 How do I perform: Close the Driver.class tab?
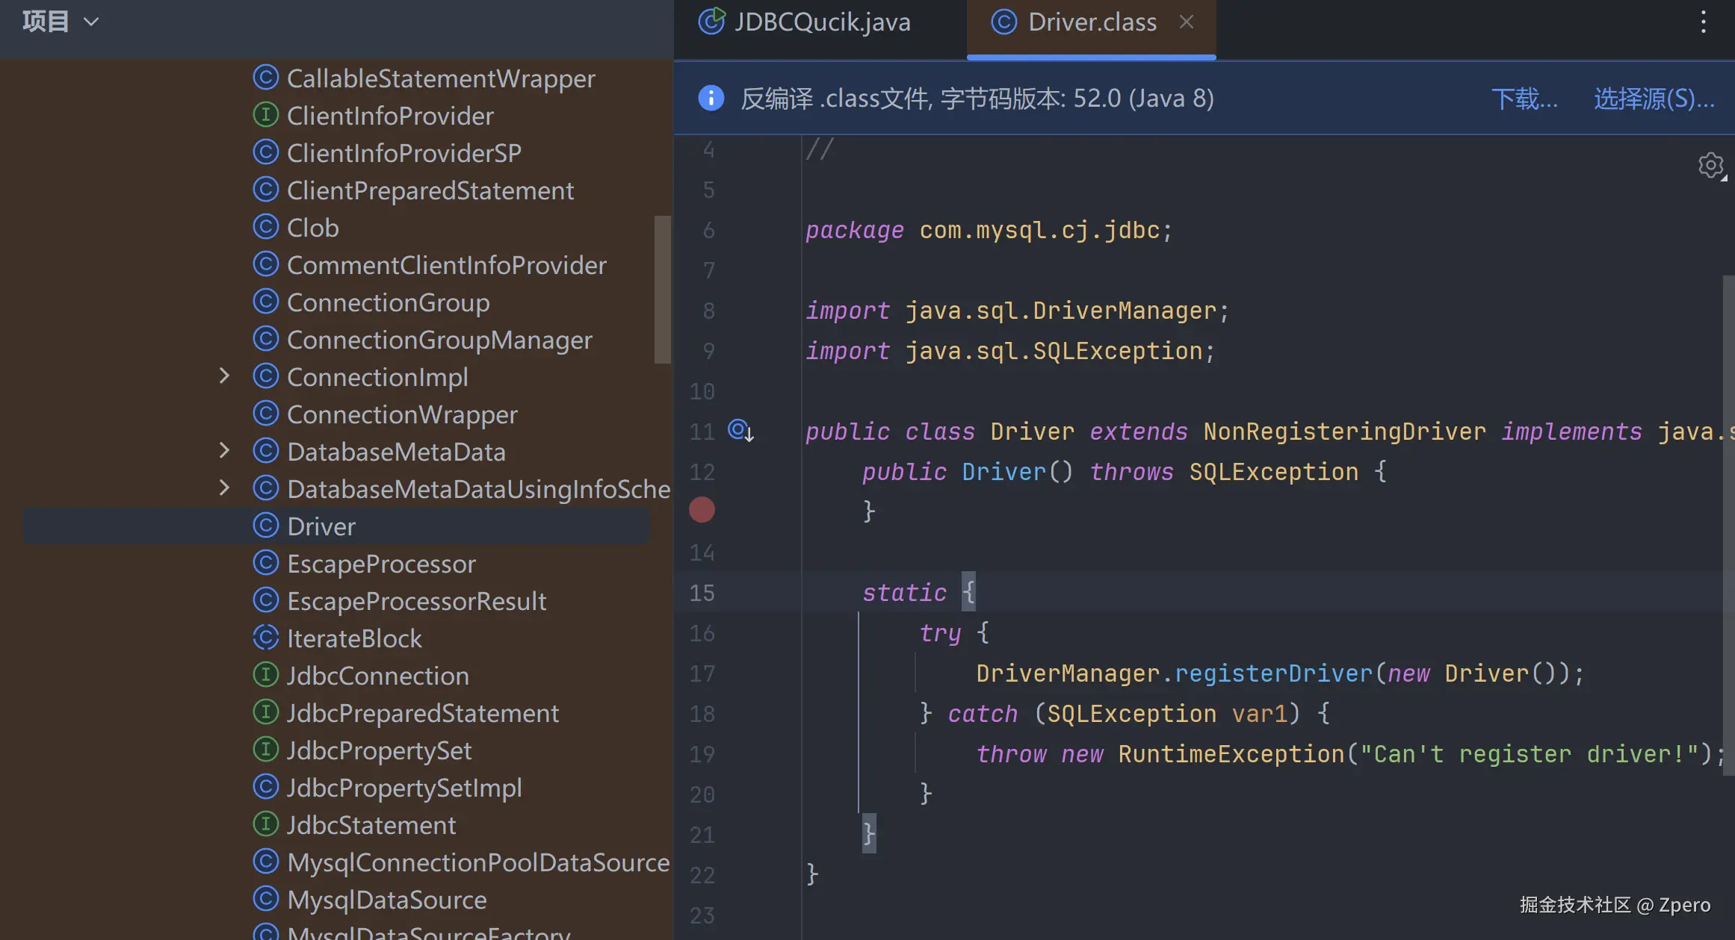pos(1186,22)
